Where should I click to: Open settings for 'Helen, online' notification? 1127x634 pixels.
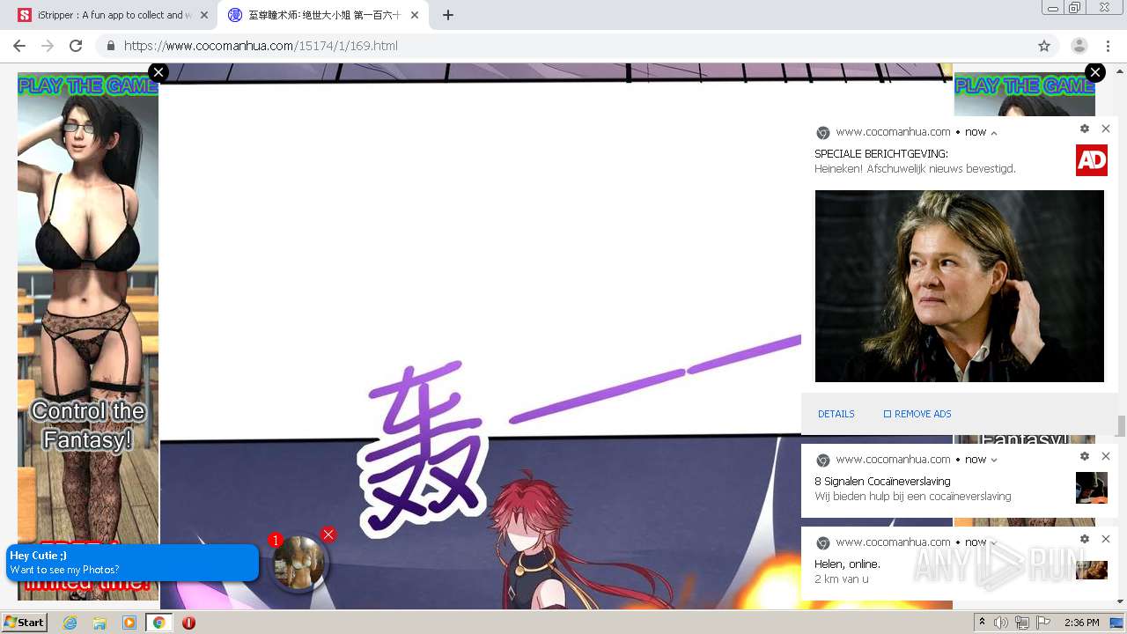pyautogui.click(x=1085, y=539)
